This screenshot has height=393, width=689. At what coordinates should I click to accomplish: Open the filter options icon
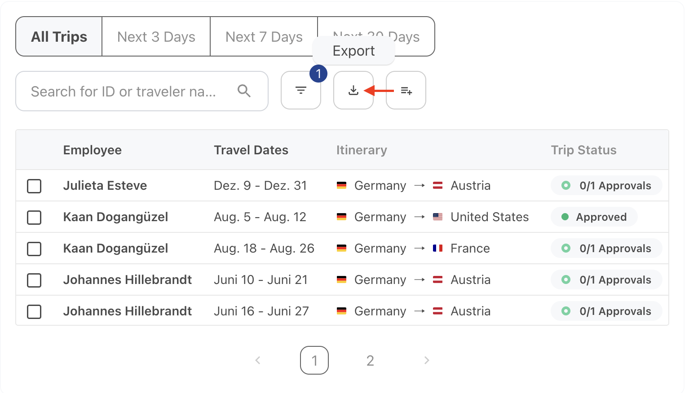301,91
